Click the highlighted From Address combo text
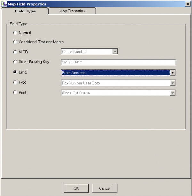 click(x=115, y=73)
